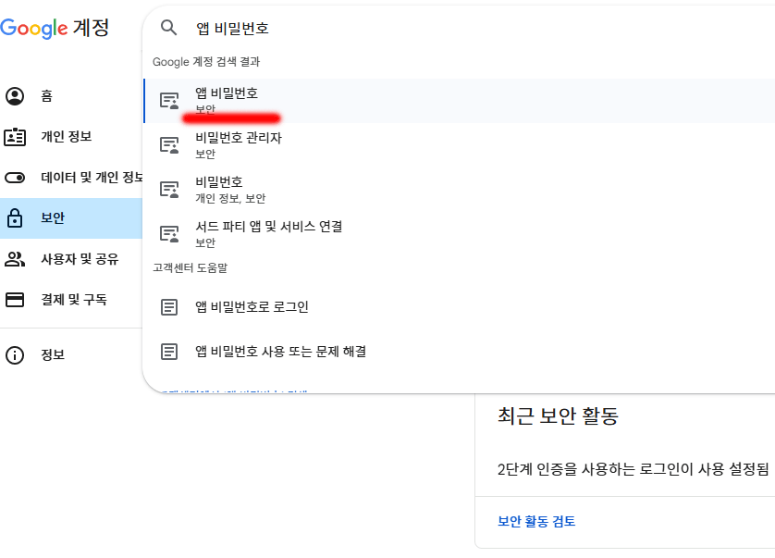Image resolution: width=775 pixels, height=558 pixels.
Task: Click the search magnifier icon
Action: pyautogui.click(x=168, y=28)
